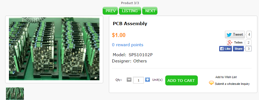Open the Facebook count bubble showing 3

pos(248,49)
